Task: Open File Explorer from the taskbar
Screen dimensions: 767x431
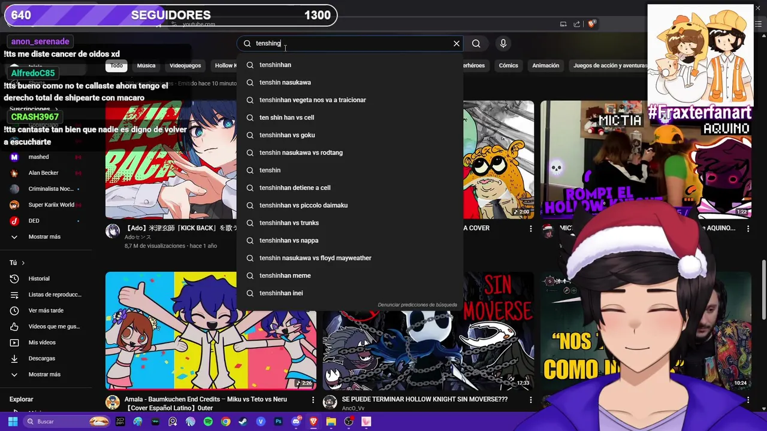Action: coord(331,421)
